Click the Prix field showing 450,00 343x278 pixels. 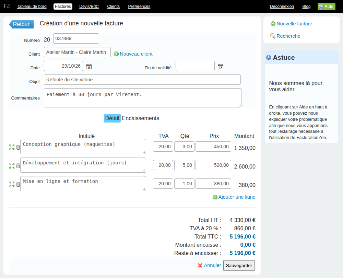[213, 147]
